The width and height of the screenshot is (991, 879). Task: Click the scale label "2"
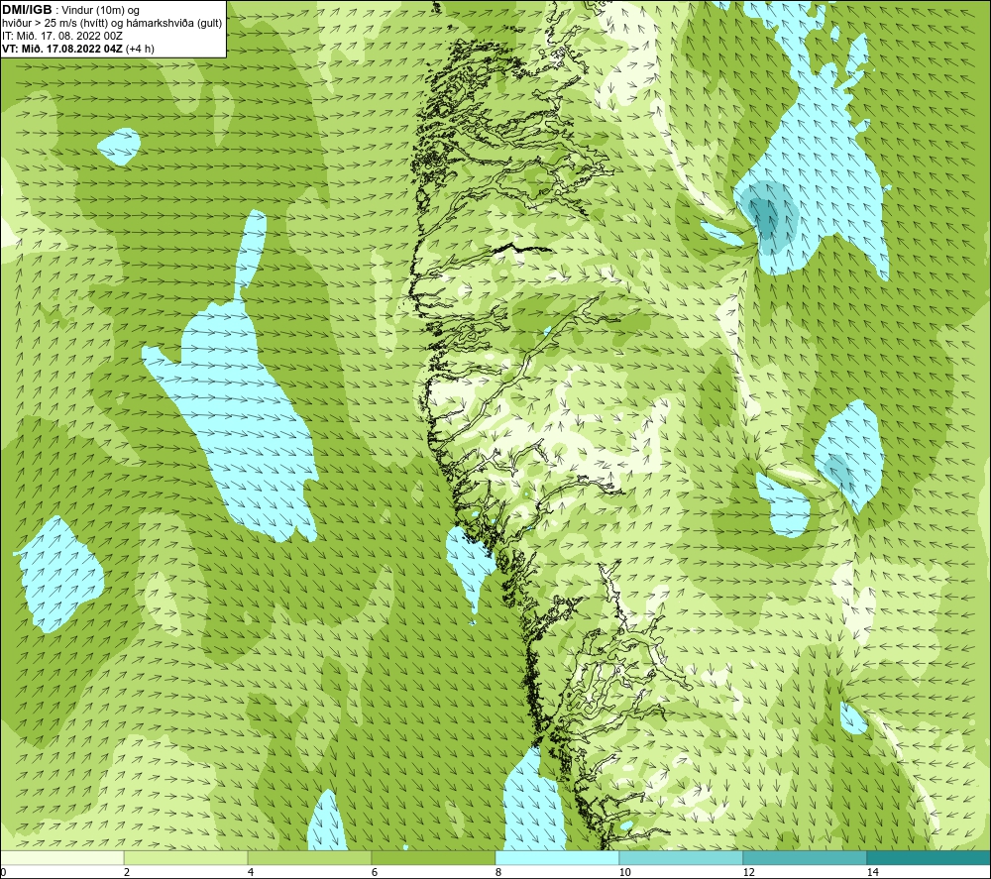(127, 873)
